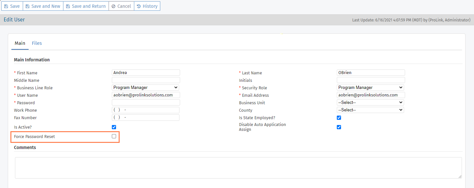
Task: Enable the Force Password Reset checkbox
Action: pyautogui.click(x=114, y=136)
